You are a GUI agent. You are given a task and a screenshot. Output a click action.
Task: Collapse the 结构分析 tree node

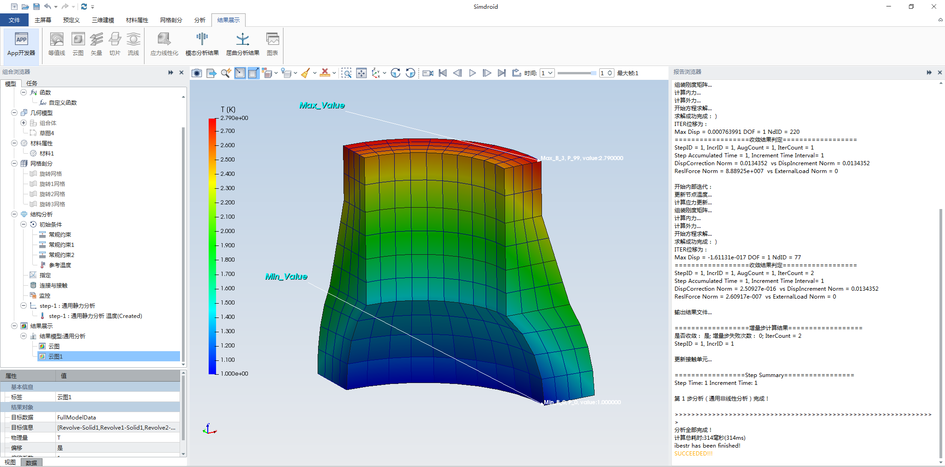[x=14, y=214]
